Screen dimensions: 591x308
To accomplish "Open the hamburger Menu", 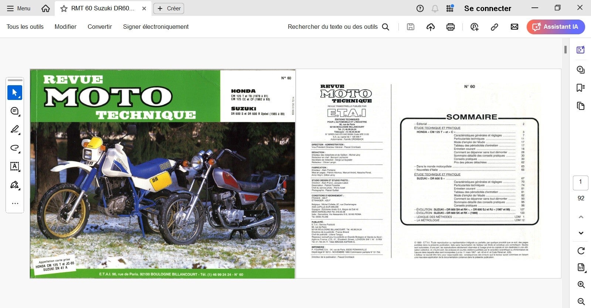I will tap(18, 8).
